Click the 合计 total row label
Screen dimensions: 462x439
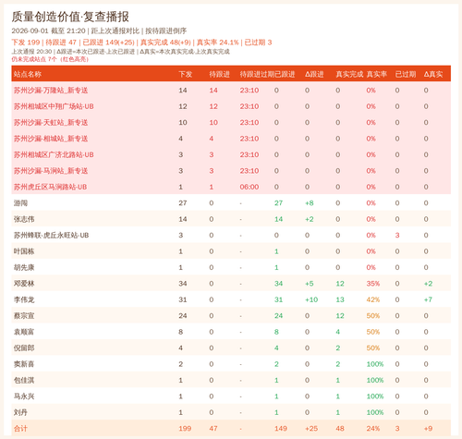tap(20, 429)
